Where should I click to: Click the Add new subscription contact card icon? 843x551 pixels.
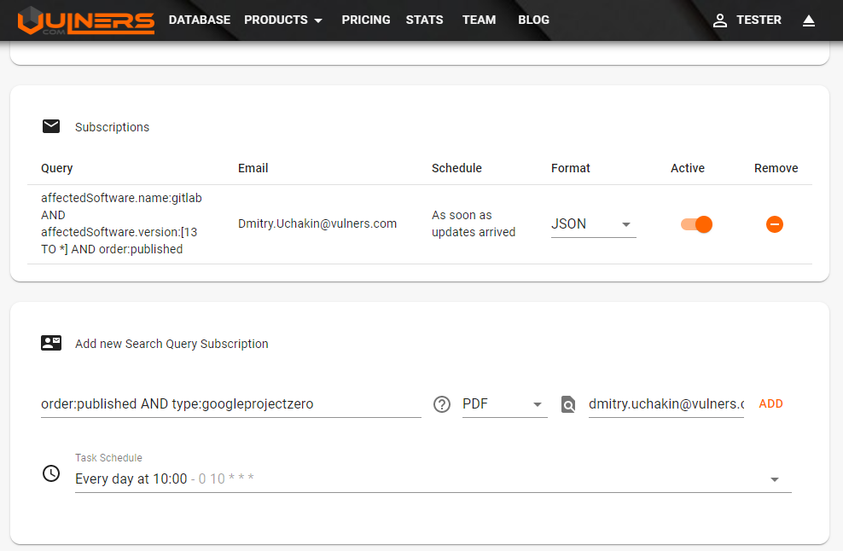[x=51, y=343]
